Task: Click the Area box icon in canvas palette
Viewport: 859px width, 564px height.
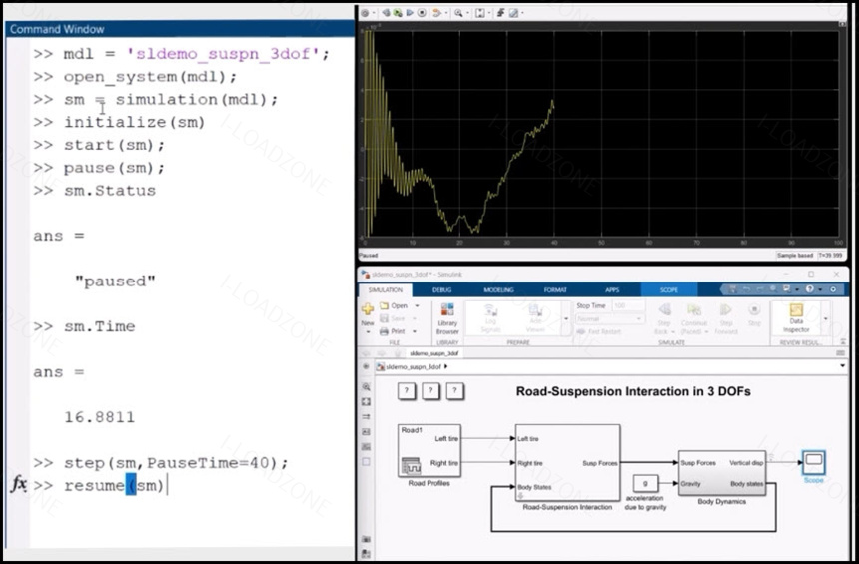Action: point(366,462)
